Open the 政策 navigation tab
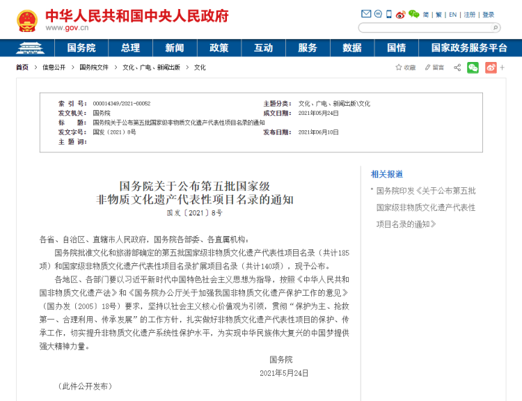522x401 pixels. click(x=219, y=48)
